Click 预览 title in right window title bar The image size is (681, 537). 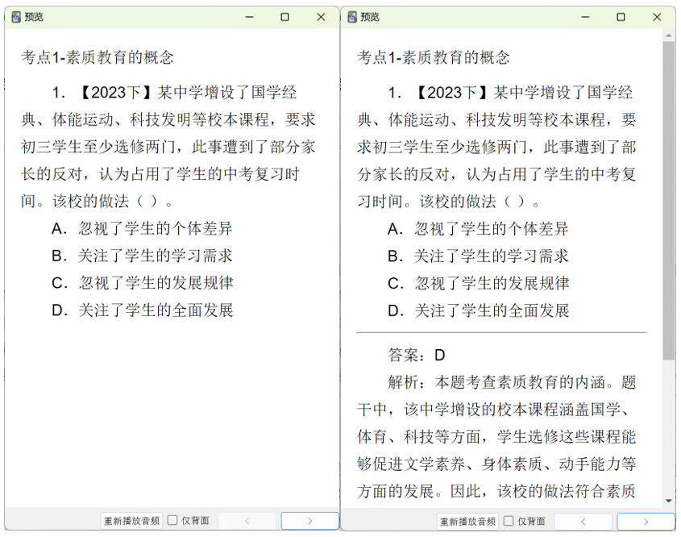pyautogui.click(x=370, y=17)
